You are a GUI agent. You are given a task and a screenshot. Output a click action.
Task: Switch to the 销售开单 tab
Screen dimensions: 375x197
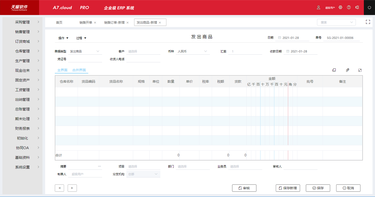86,23
